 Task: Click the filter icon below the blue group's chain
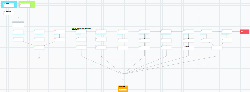point(18,18)
